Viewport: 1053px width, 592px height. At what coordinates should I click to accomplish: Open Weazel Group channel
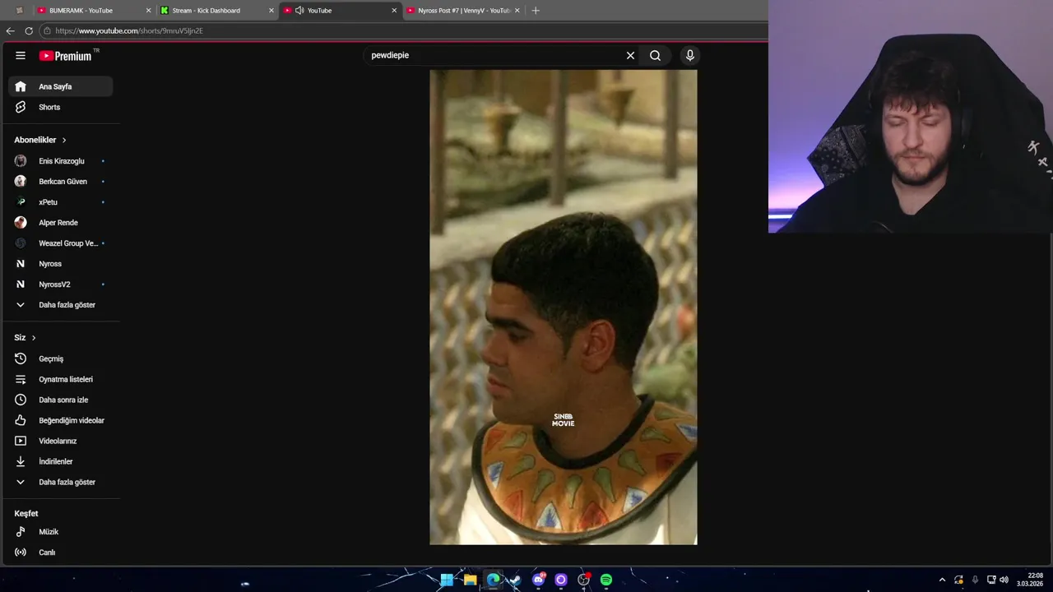[61, 243]
